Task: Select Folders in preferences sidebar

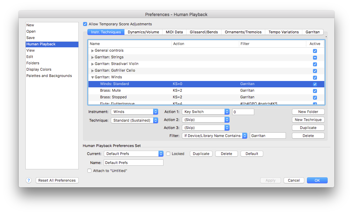Action: [x=52, y=63]
